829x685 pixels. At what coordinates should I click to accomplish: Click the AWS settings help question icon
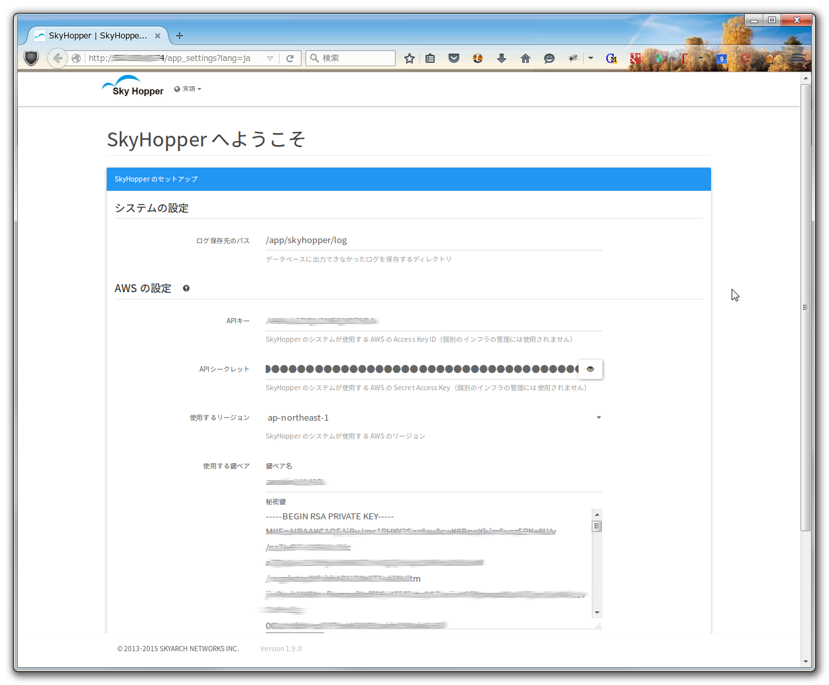coord(186,288)
